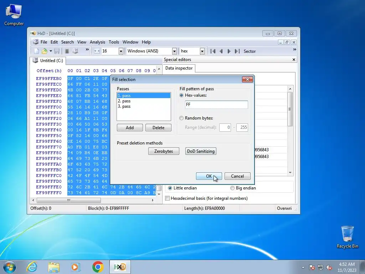Select the Big endian radio button

click(x=232, y=188)
